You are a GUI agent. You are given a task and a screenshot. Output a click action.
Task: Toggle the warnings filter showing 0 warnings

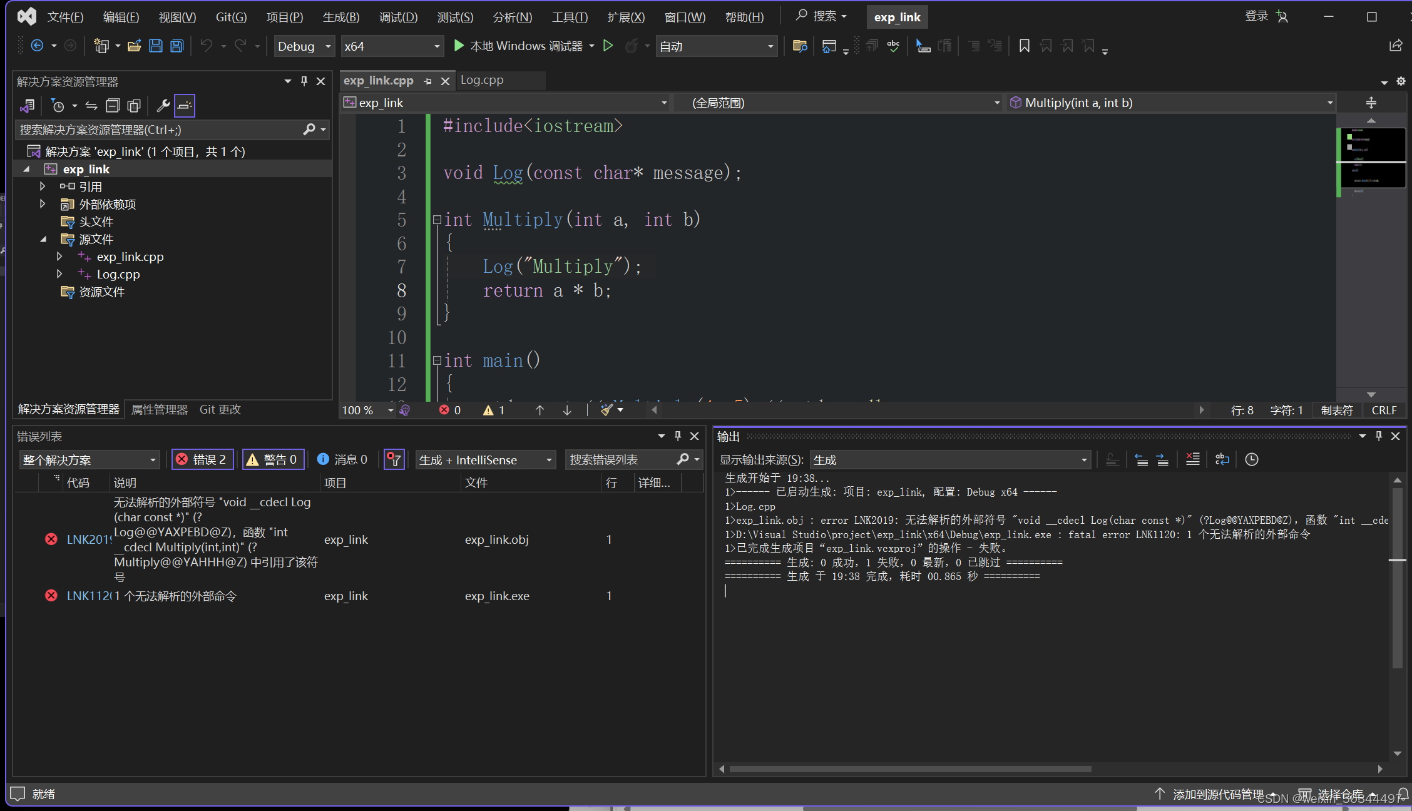pos(274,459)
